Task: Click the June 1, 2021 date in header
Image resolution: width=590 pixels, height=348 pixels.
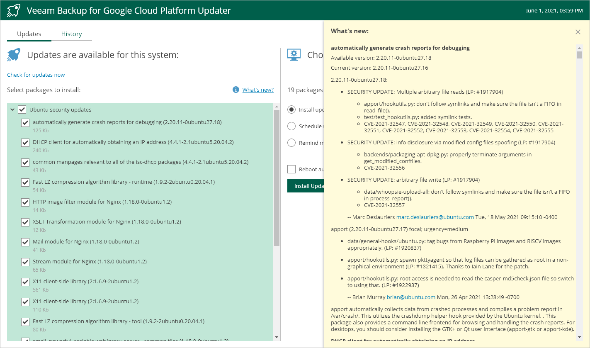Action: tap(554, 11)
